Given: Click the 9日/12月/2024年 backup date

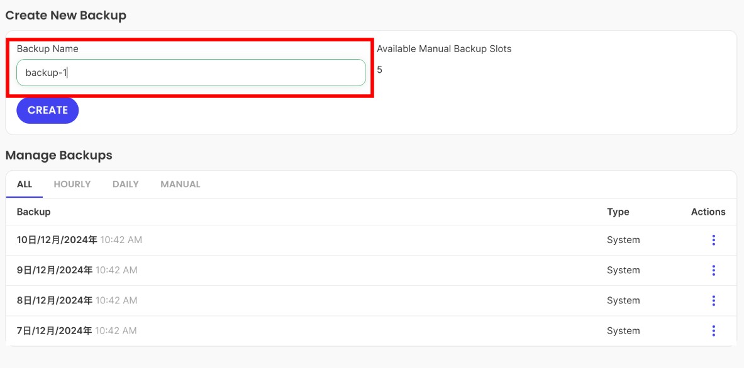Looking at the screenshot, I should pos(55,270).
